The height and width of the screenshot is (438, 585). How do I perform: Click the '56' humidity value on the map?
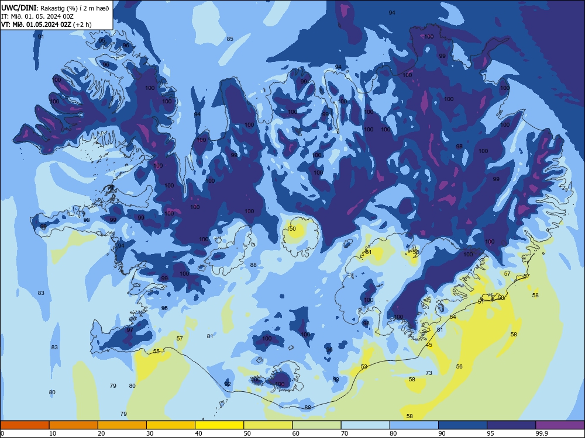(x=459, y=367)
